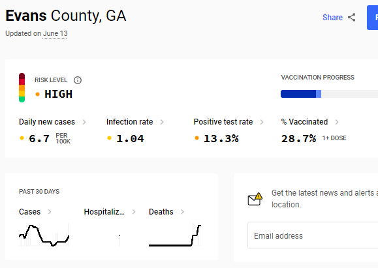378x268 pixels.
Task: Click the yellow dot beside 1.04
Action: pyautogui.click(x=109, y=138)
